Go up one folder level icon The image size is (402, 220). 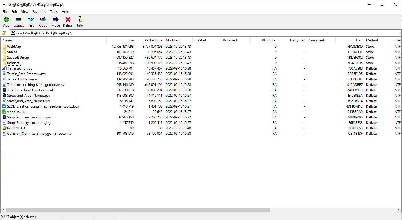click(4, 33)
